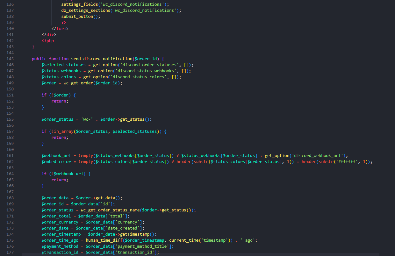Click the '#ffffff' color string
This screenshot has height=256, width=395.
pyautogui.click(x=349, y=162)
